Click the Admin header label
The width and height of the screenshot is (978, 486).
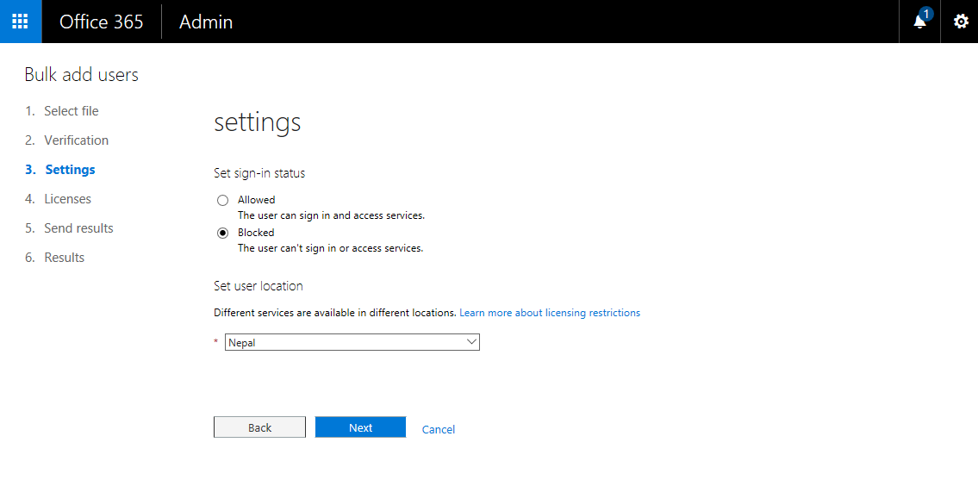pos(206,22)
